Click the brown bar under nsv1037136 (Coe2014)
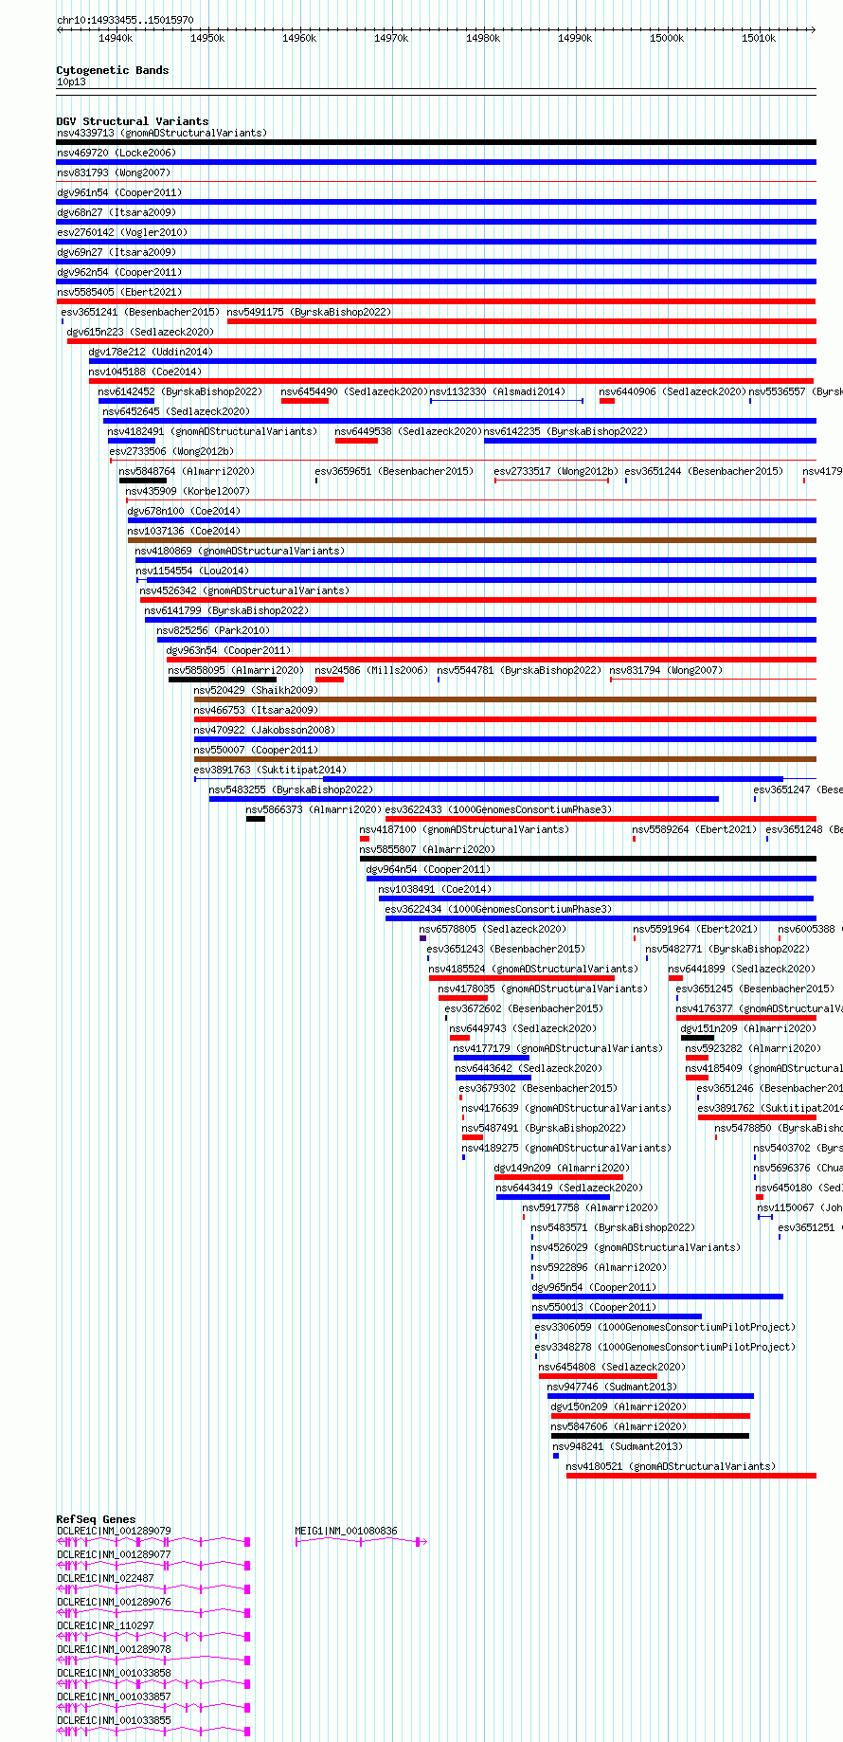This screenshot has width=843, height=1742. tap(472, 540)
